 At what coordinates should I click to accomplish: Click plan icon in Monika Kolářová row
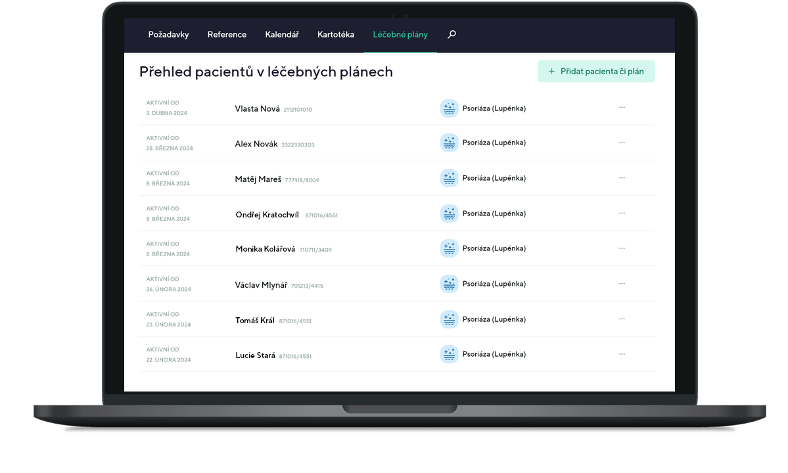pos(449,248)
